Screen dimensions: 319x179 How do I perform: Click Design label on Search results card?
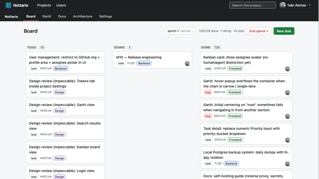click(x=60, y=134)
